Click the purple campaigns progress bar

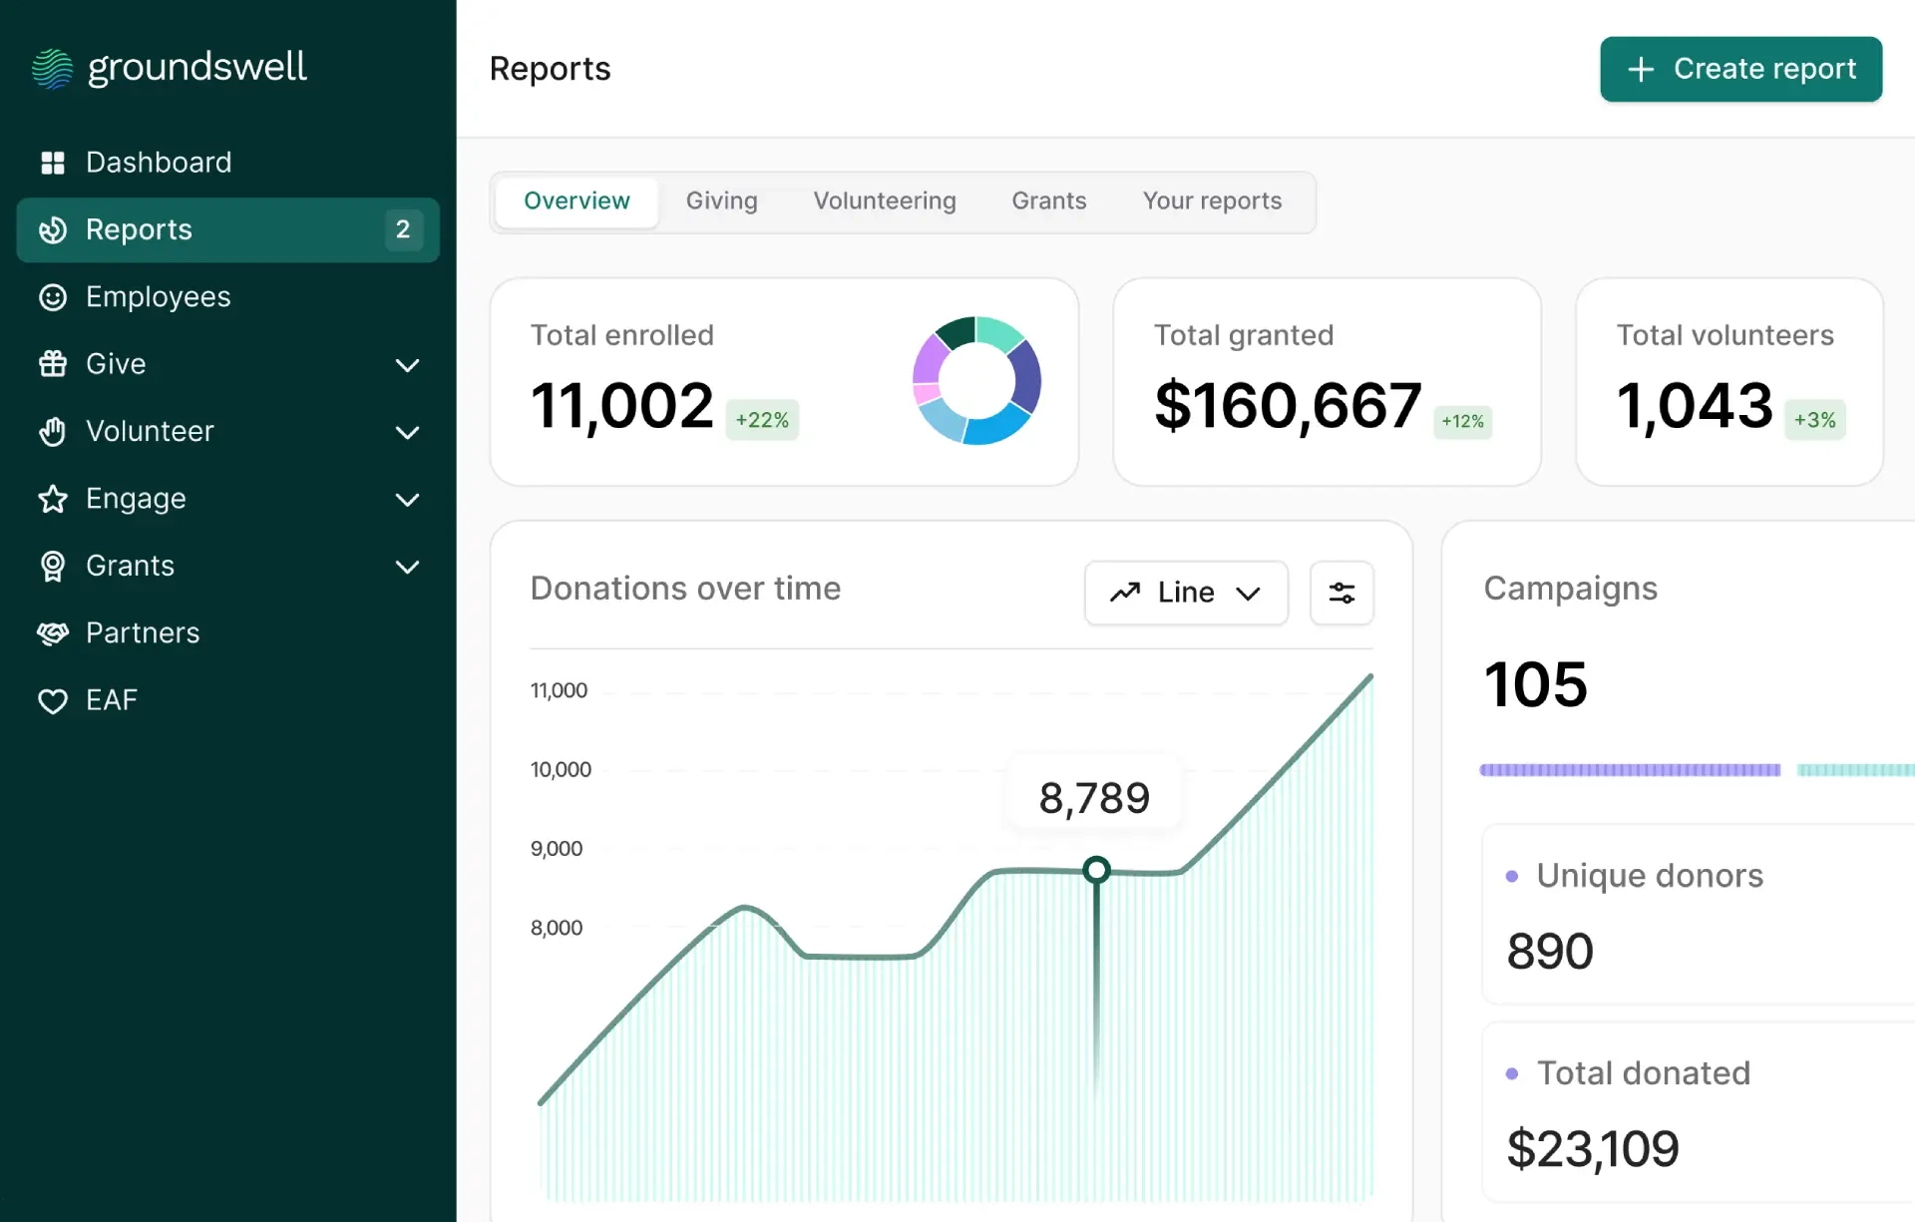coord(1630,770)
